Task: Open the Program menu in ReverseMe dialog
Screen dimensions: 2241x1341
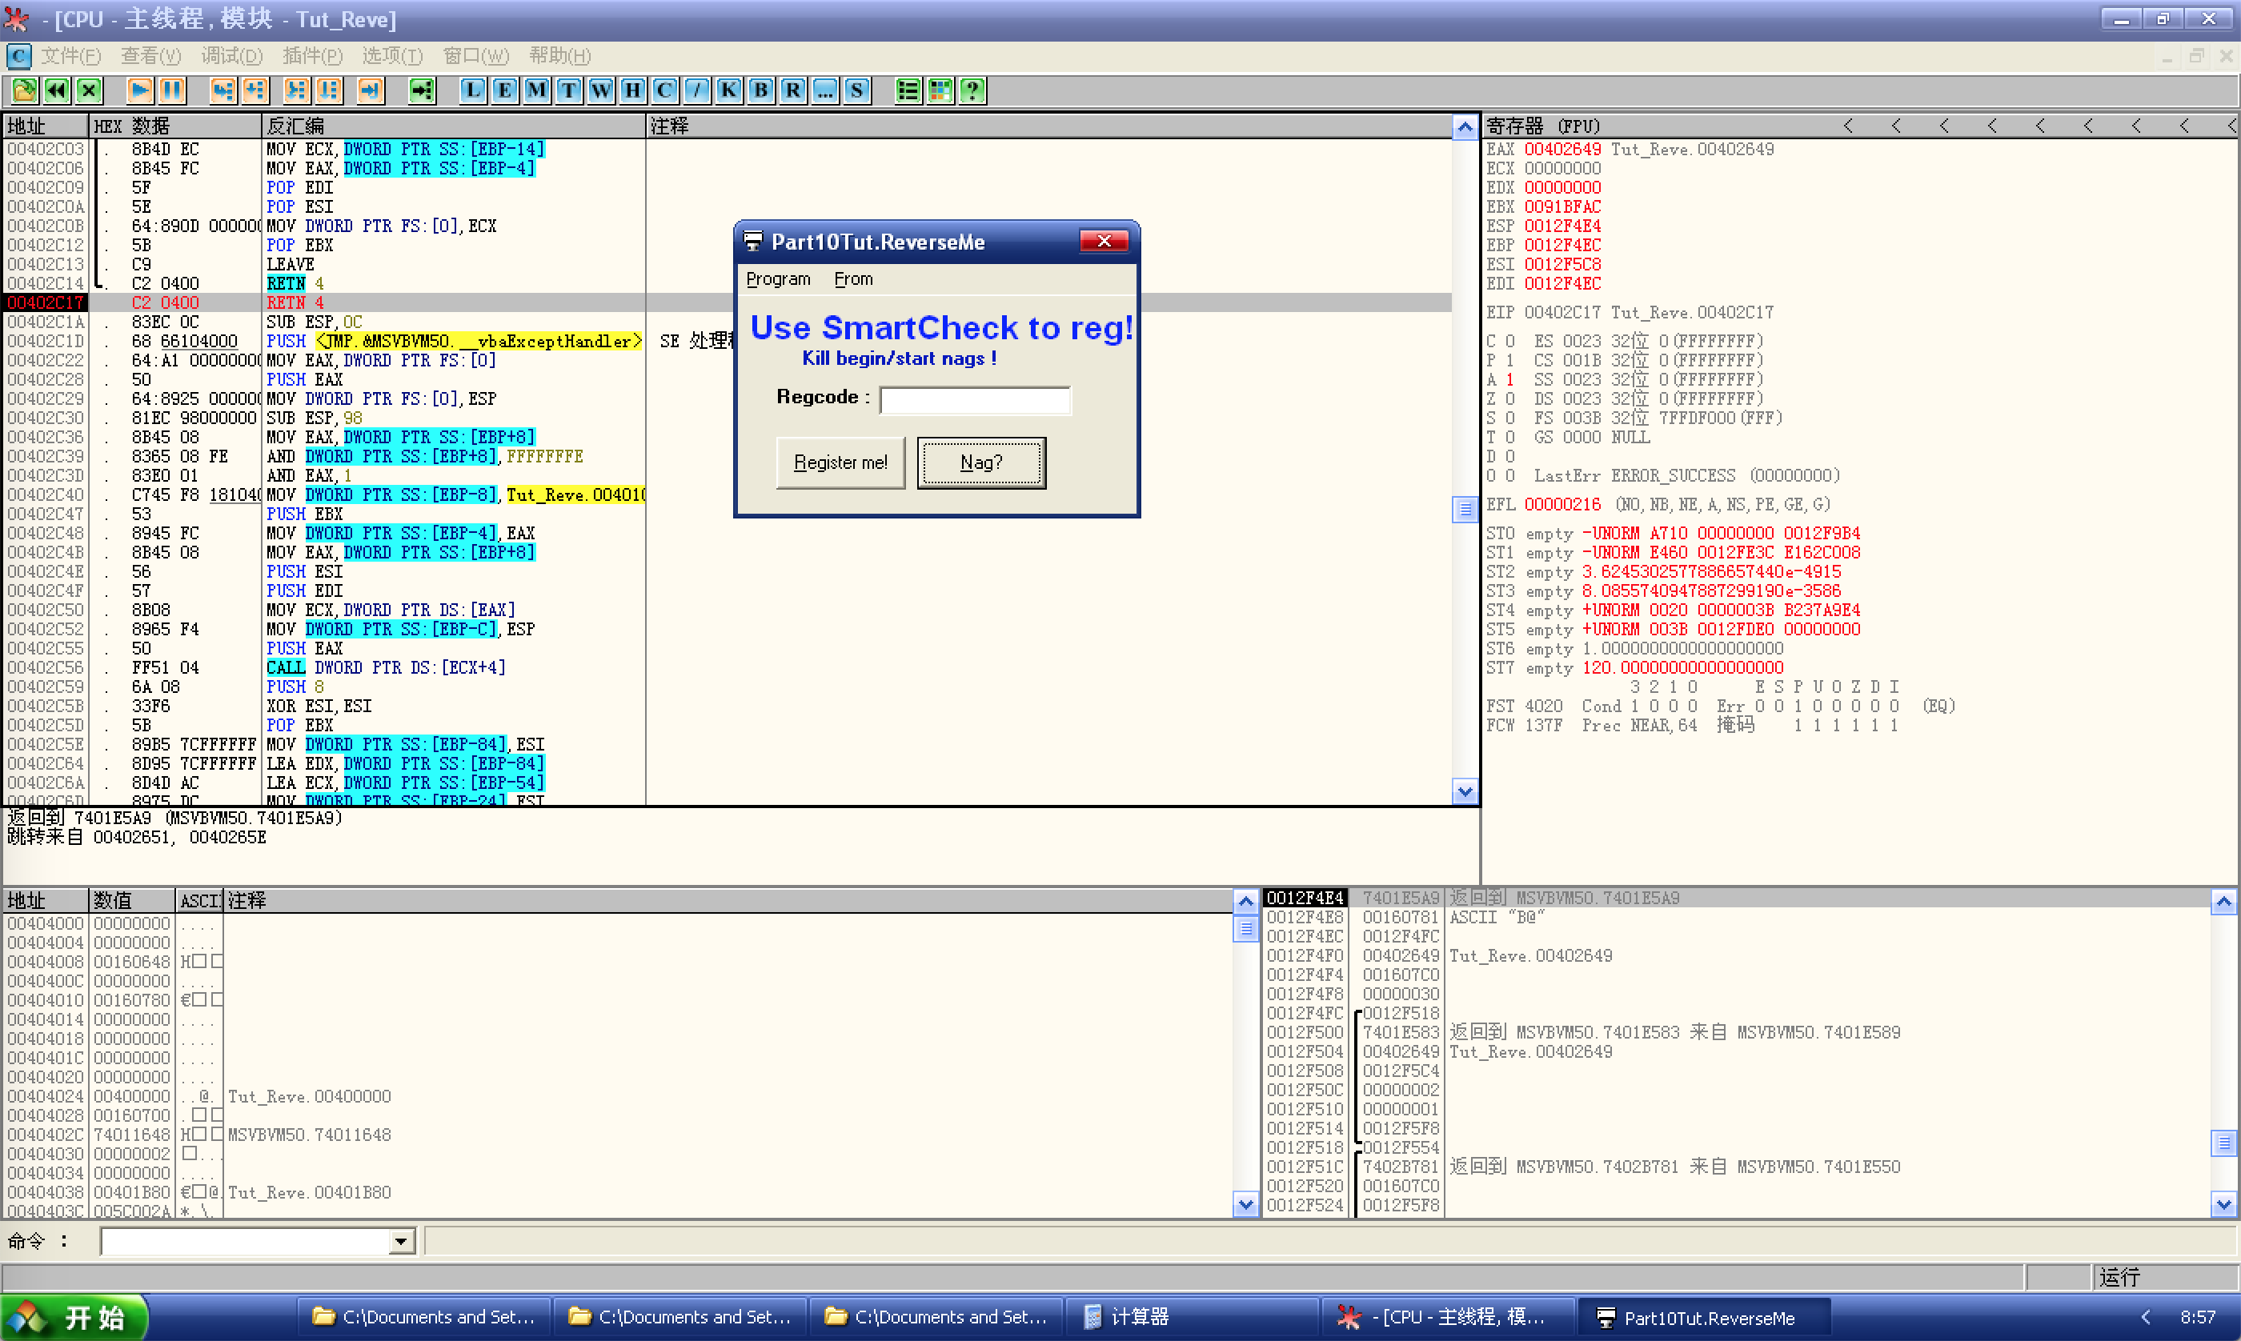Action: click(777, 279)
